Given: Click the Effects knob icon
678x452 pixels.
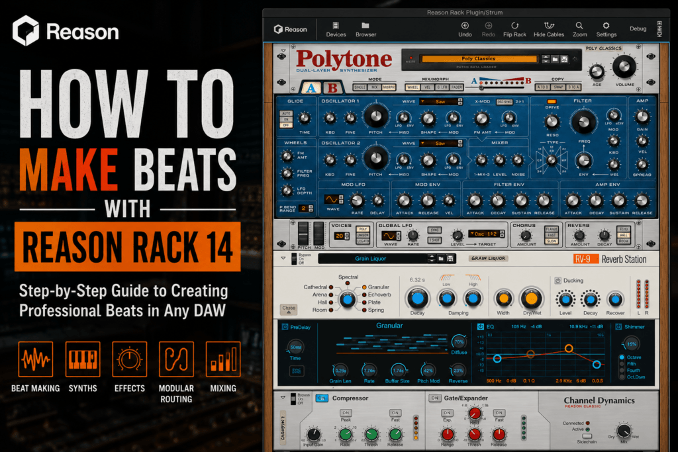Looking at the screenshot, I should click(x=129, y=359).
